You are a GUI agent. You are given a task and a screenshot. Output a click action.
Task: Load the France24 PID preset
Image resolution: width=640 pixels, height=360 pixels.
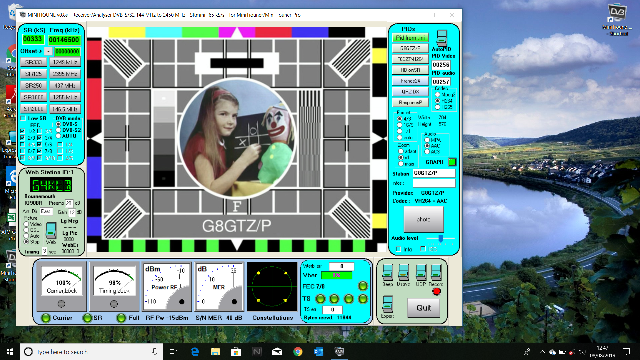click(410, 81)
